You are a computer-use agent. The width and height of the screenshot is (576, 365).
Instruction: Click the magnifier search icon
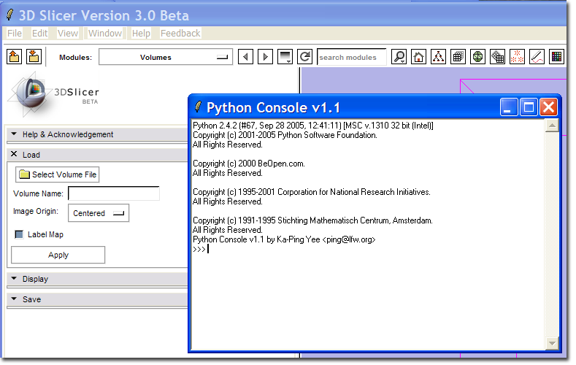pos(399,57)
